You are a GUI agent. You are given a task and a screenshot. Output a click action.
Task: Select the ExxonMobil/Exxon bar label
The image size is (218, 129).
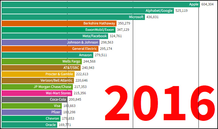(100, 30)
